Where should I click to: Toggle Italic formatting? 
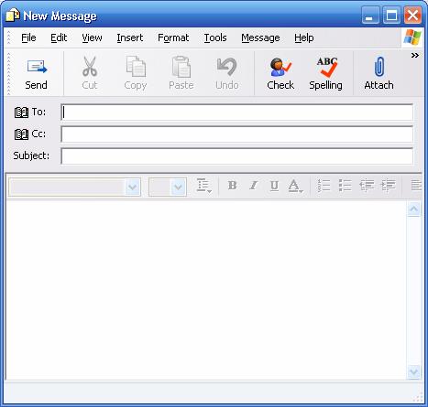point(253,185)
